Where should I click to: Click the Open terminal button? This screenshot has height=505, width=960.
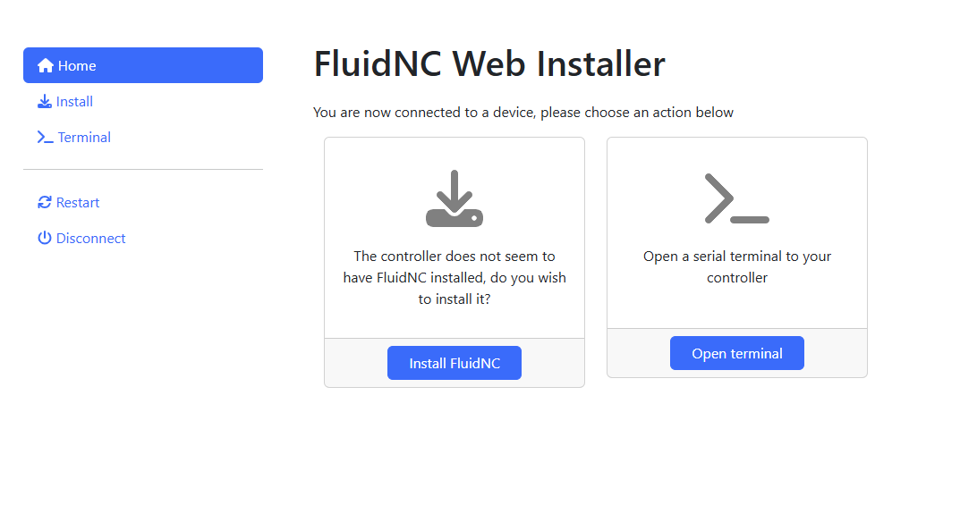tap(737, 353)
